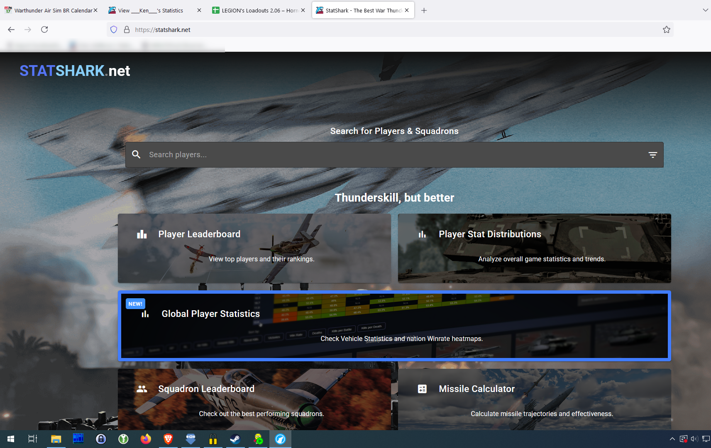Click the padlock site security icon
This screenshot has width=711, height=448.
coord(127,29)
